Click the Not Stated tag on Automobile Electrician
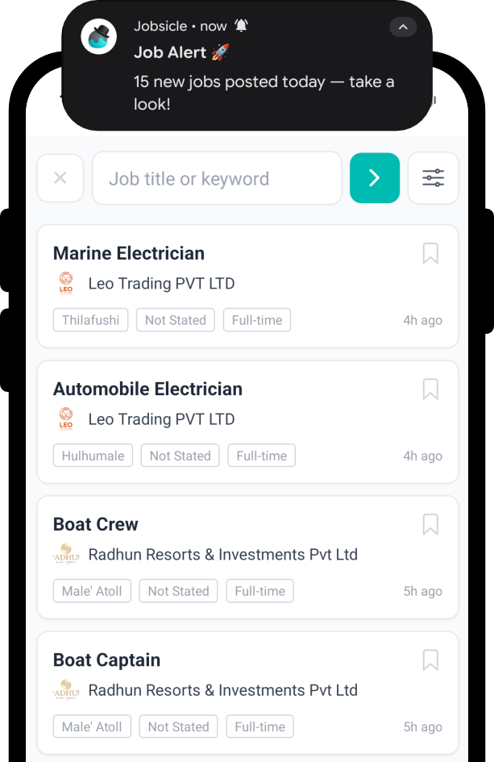The image size is (494, 762). pyautogui.click(x=180, y=455)
